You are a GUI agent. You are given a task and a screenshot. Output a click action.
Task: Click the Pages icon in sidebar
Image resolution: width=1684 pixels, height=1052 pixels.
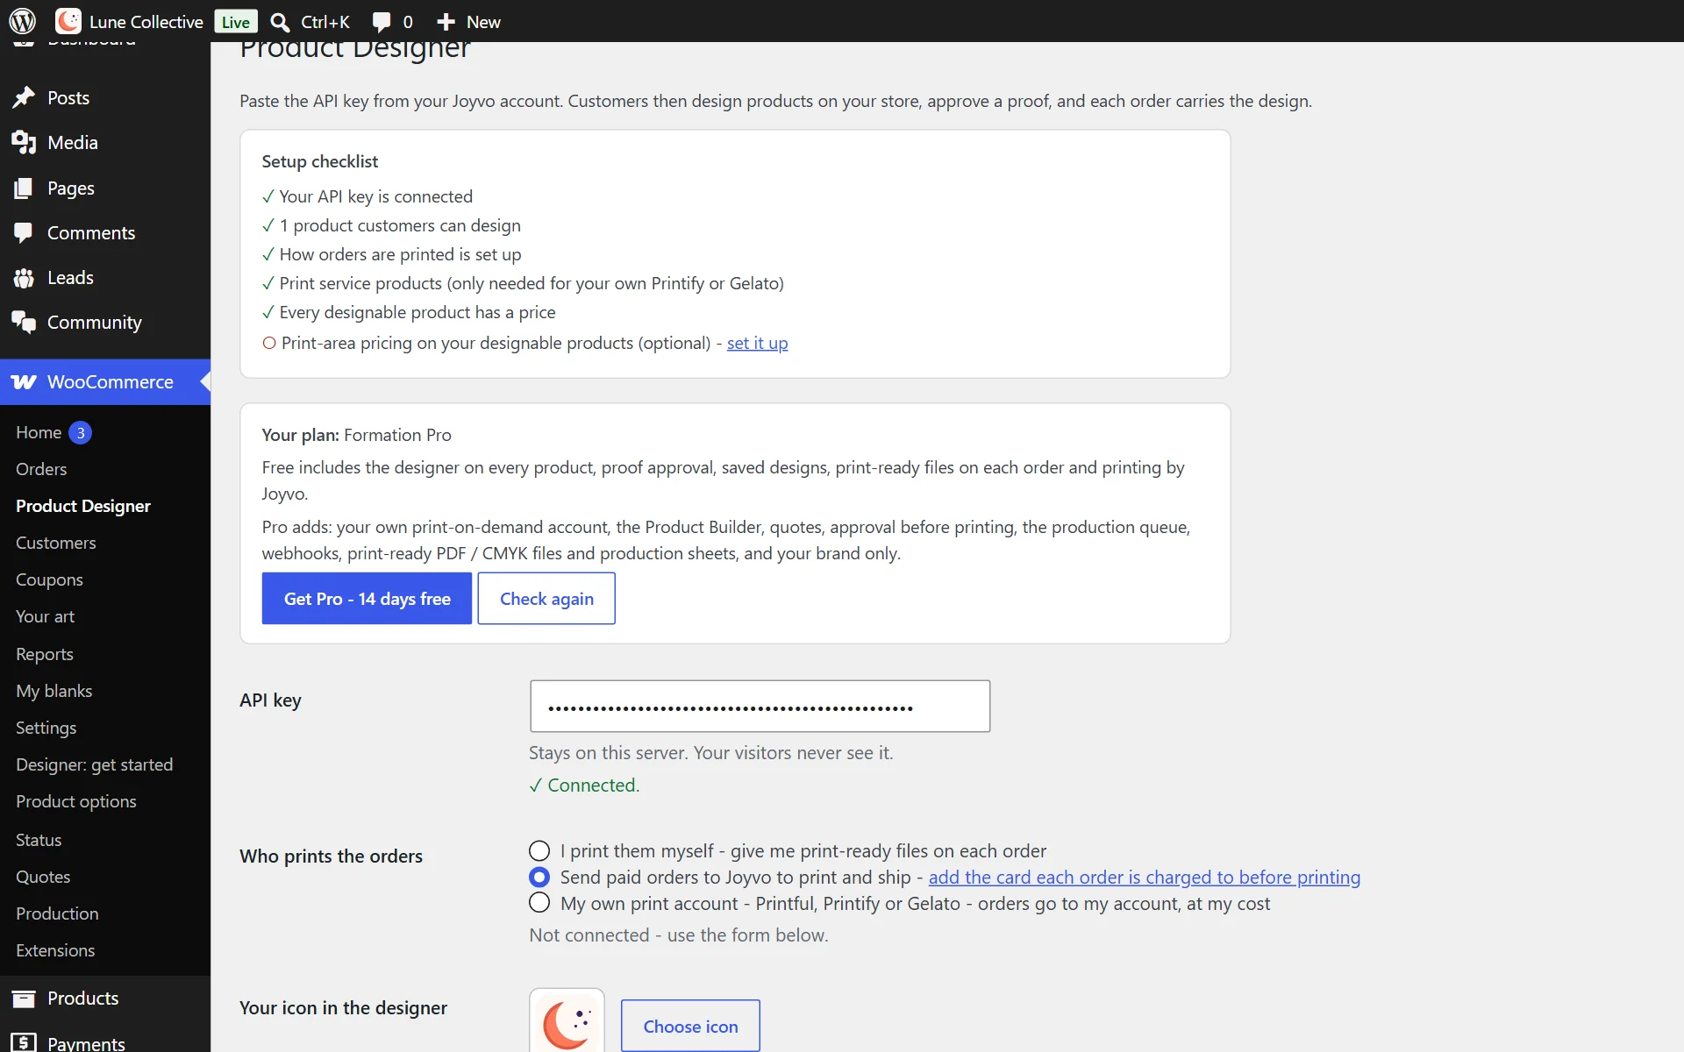click(24, 188)
